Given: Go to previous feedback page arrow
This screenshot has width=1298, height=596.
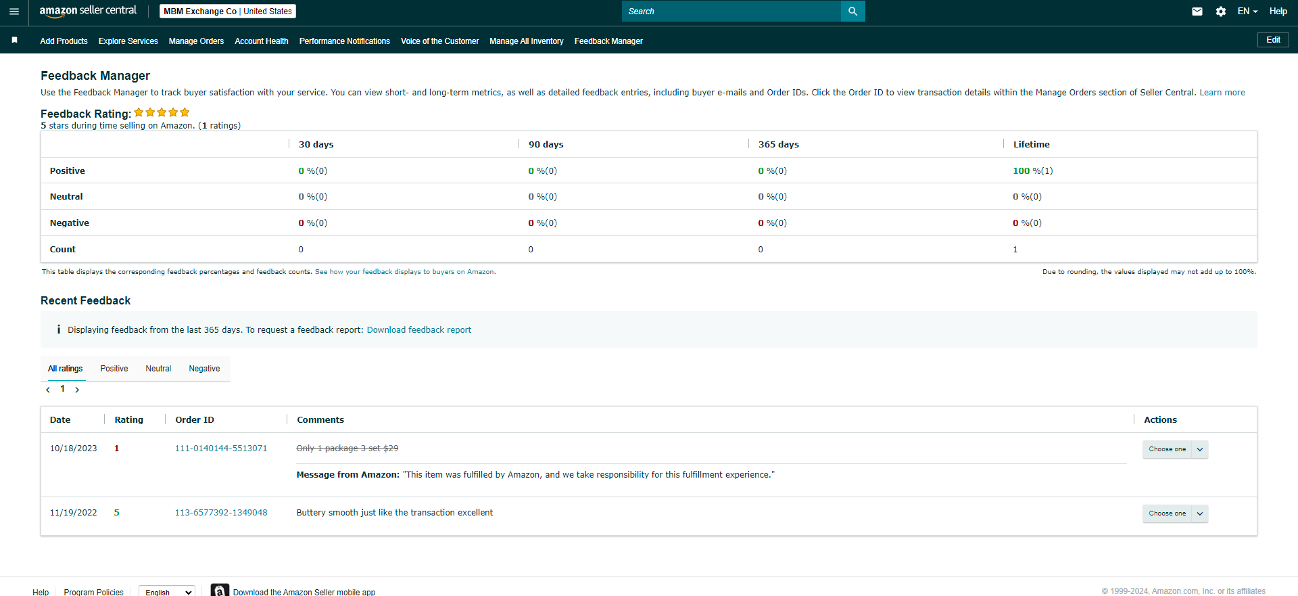Looking at the screenshot, I should [x=48, y=390].
